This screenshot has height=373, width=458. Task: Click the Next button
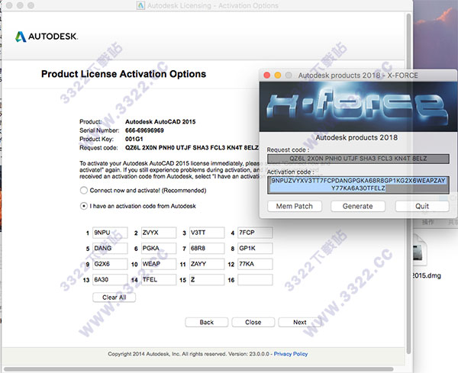tap(300, 322)
